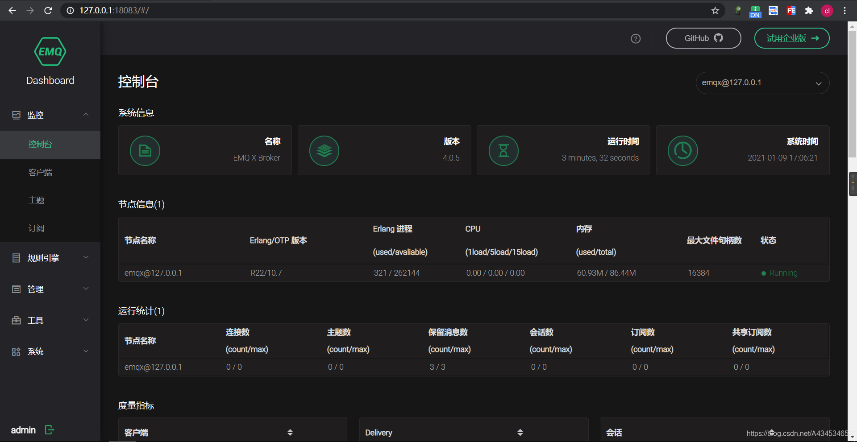Collapse the 监控 menu section
The width and height of the screenshot is (857, 442).
[x=86, y=115]
